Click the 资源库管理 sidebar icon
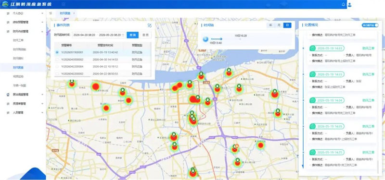Screen dimensions: 385x180 coord(8,104)
